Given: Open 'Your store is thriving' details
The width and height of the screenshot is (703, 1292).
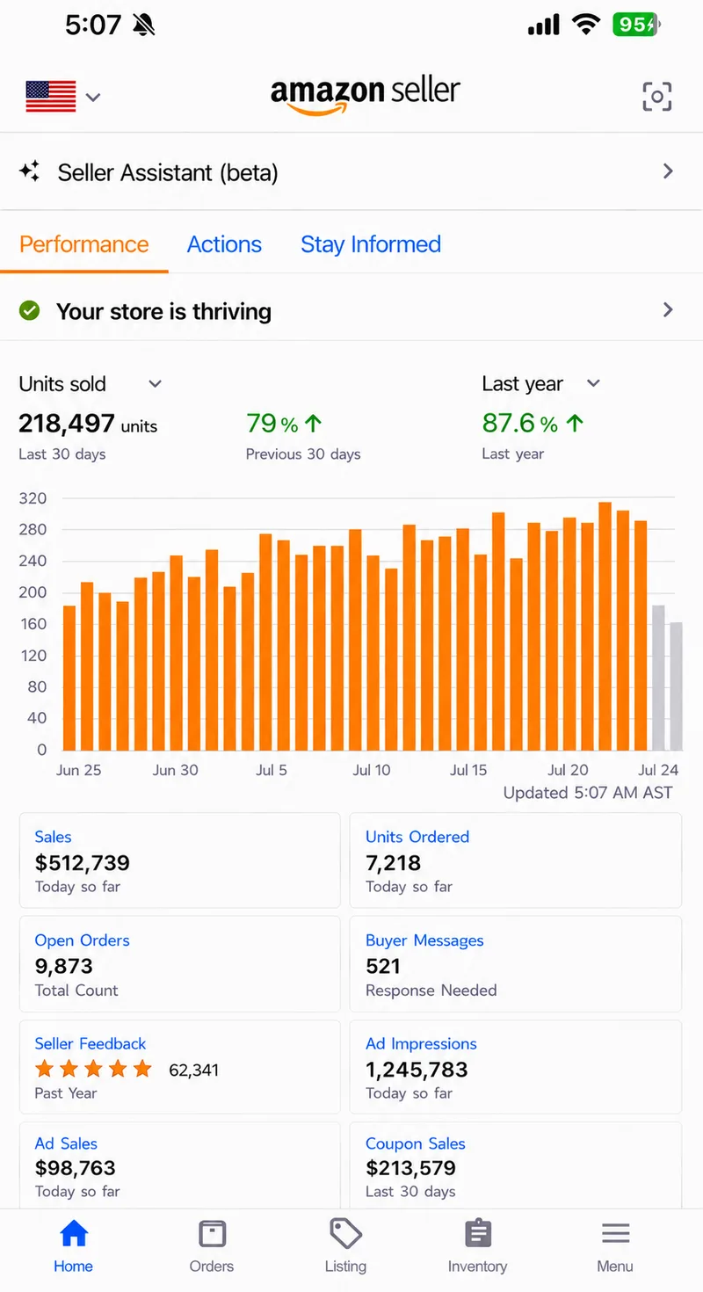Looking at the screenshot, I should tap(351, 310).
